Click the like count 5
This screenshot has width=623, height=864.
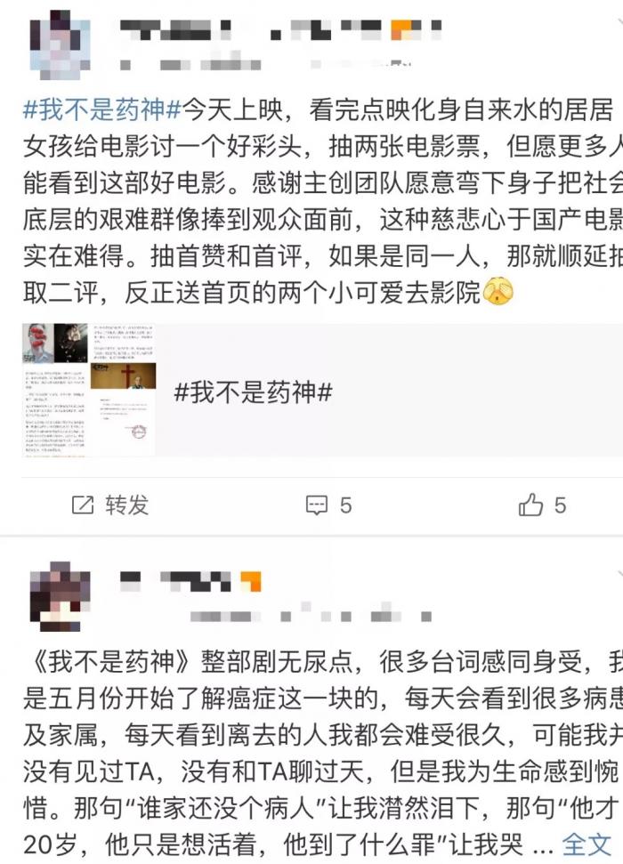click(x=560, y=505)
